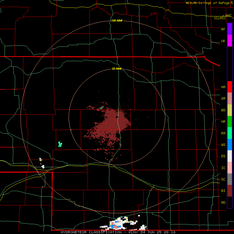Click the 'UK' legend label
234x234 pixels.
click(223, 41)
